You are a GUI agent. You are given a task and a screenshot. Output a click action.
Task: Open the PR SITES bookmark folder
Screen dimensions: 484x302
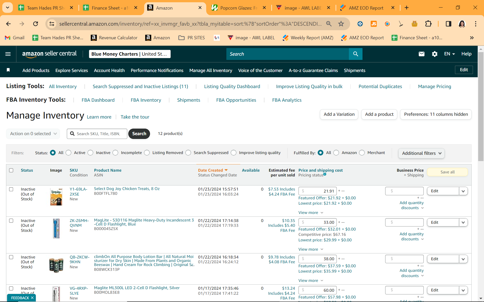[192, 38]
